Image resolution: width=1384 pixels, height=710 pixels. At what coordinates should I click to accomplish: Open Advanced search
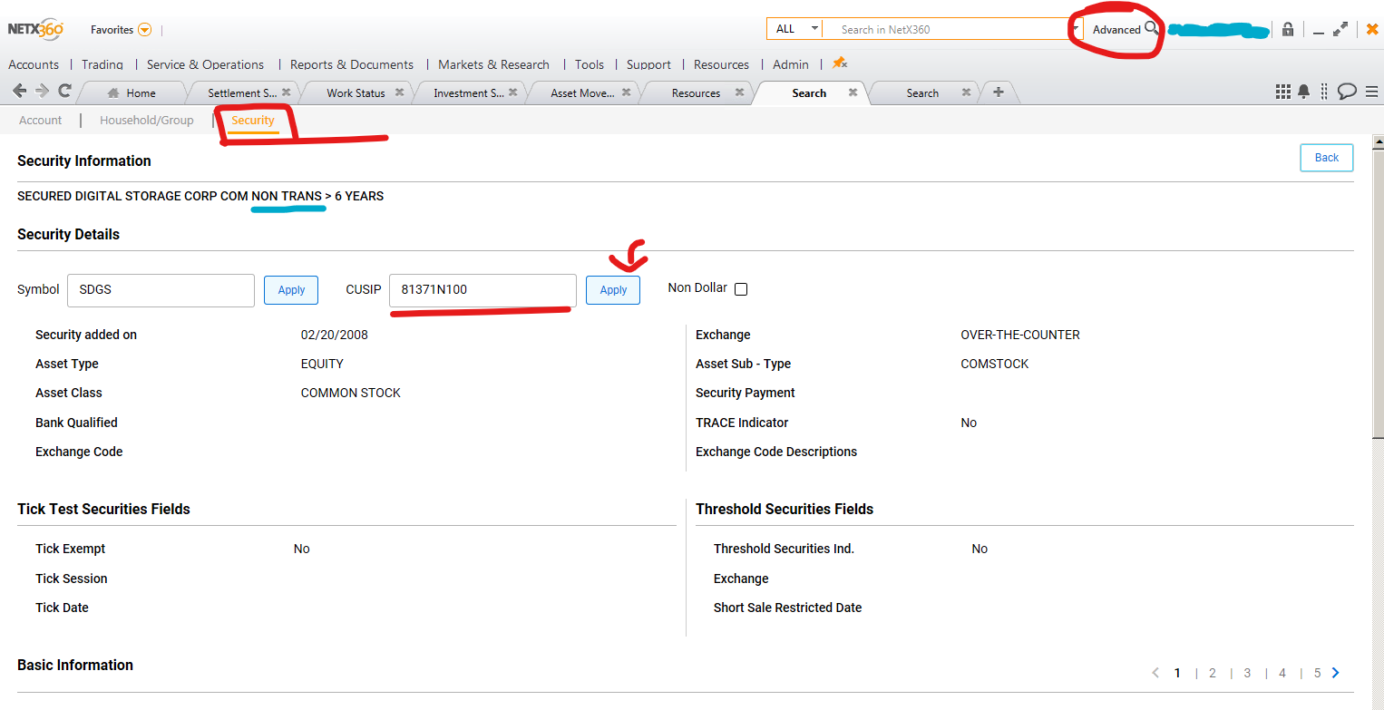click(x=1116, y=30)
